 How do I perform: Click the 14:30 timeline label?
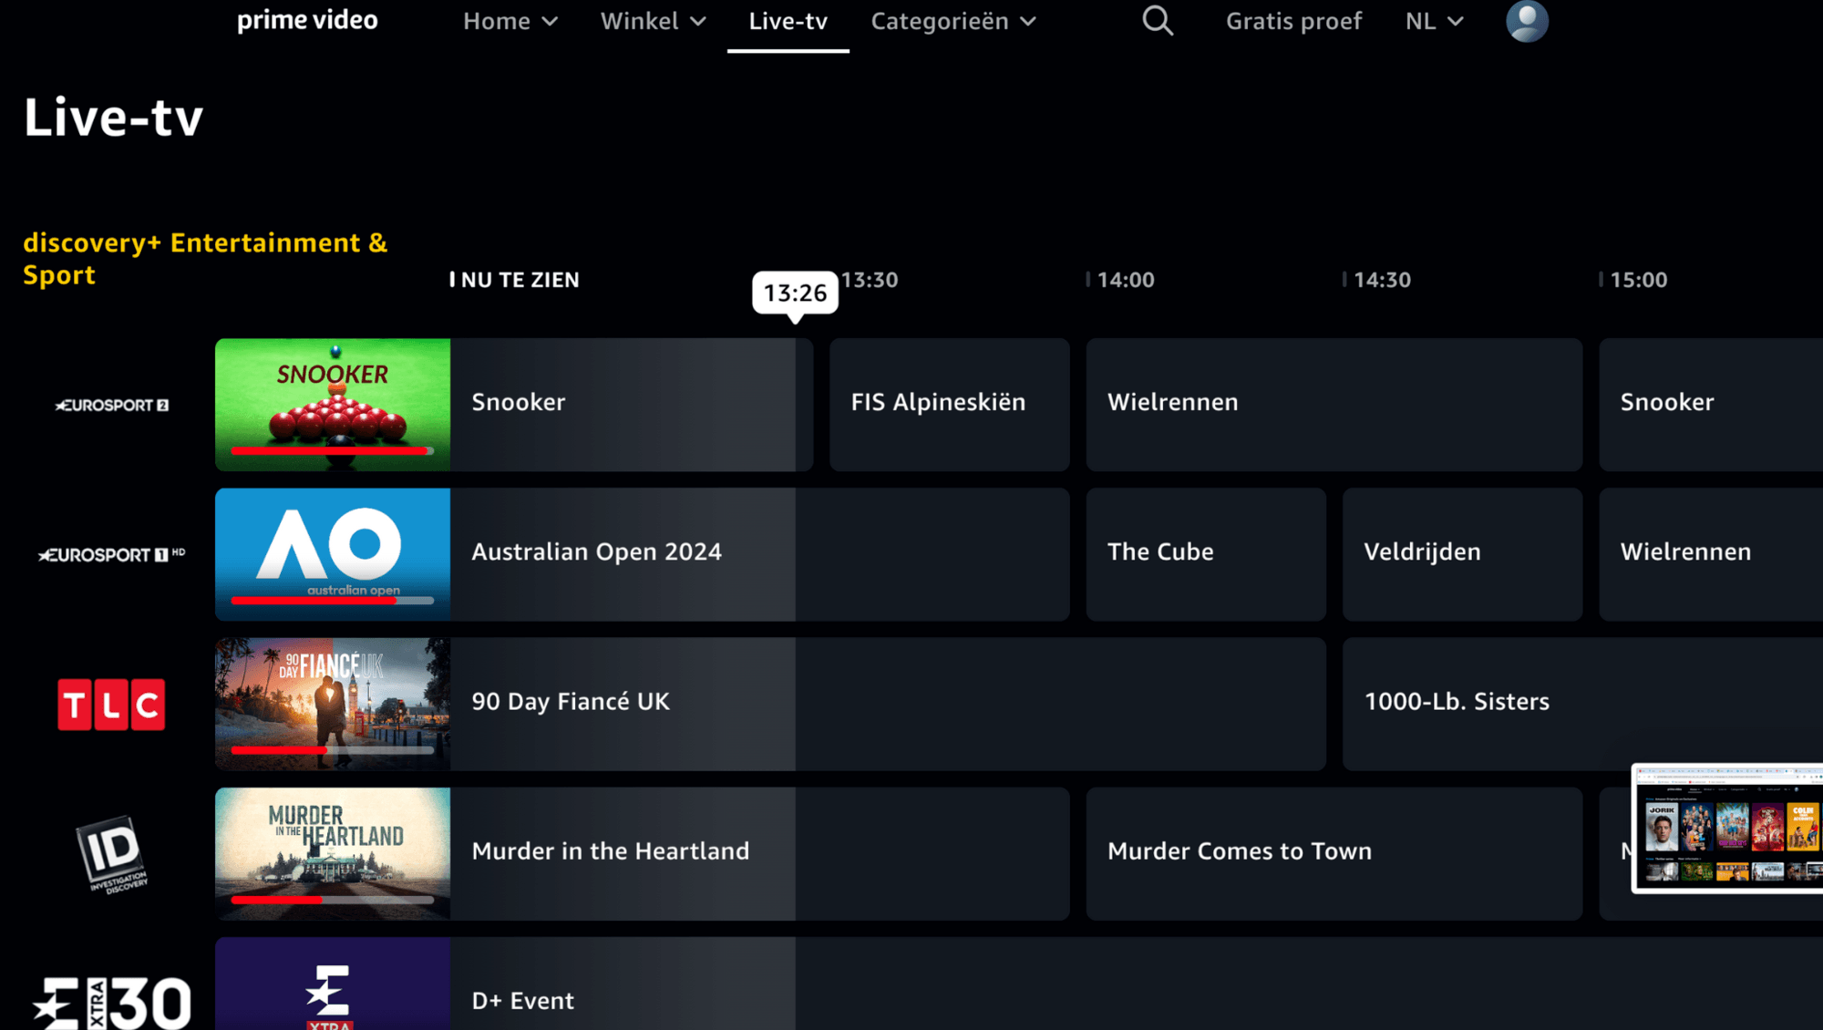click(x=1382, y=280)
